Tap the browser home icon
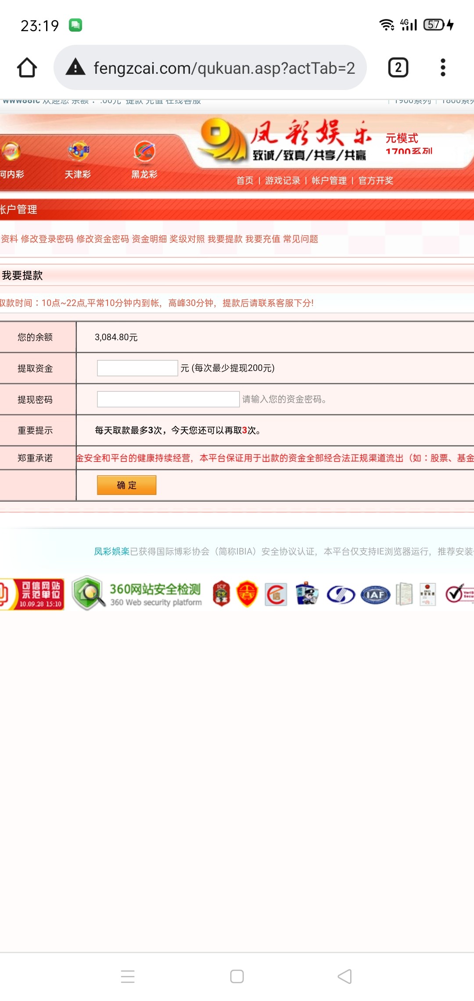The image size is (474, 1001). (27, 68)
